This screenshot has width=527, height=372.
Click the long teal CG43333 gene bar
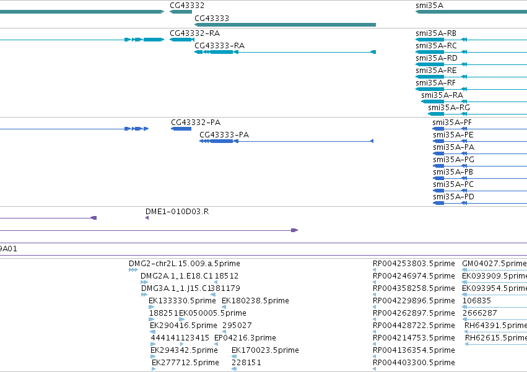tap(285, 25)
